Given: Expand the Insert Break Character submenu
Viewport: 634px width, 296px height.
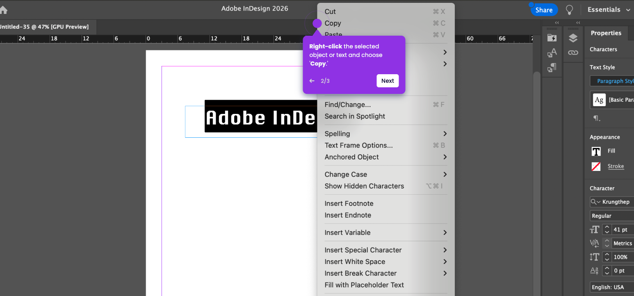Looking at the screenshot, I should coord(385,273).
